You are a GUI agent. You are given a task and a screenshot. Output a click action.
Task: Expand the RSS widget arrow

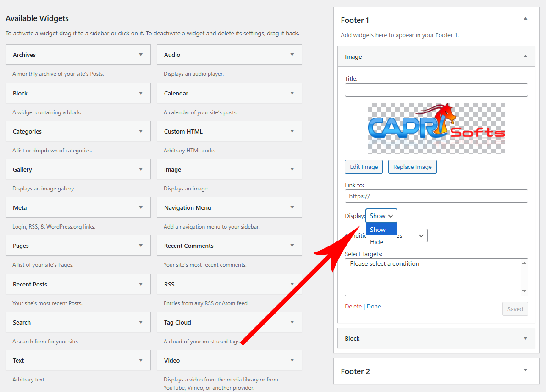[x=292, y=284]
